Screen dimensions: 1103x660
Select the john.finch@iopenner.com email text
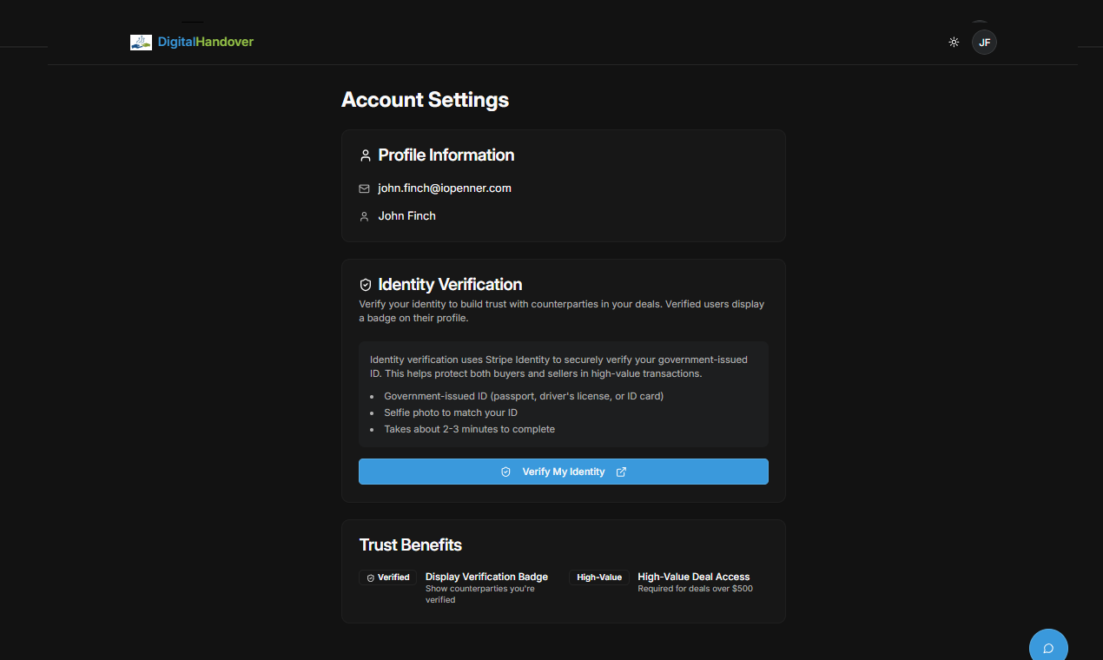pos(445,188)
